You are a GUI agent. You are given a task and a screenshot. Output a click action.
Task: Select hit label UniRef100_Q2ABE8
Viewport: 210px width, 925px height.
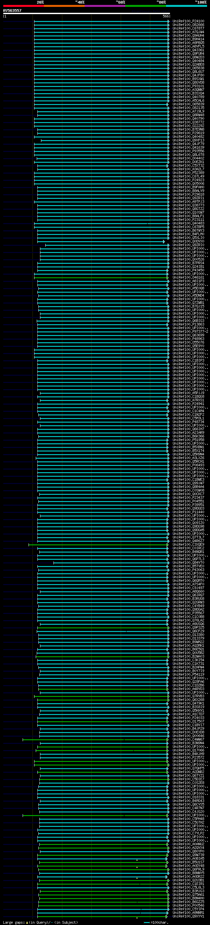tap(188, 64)
